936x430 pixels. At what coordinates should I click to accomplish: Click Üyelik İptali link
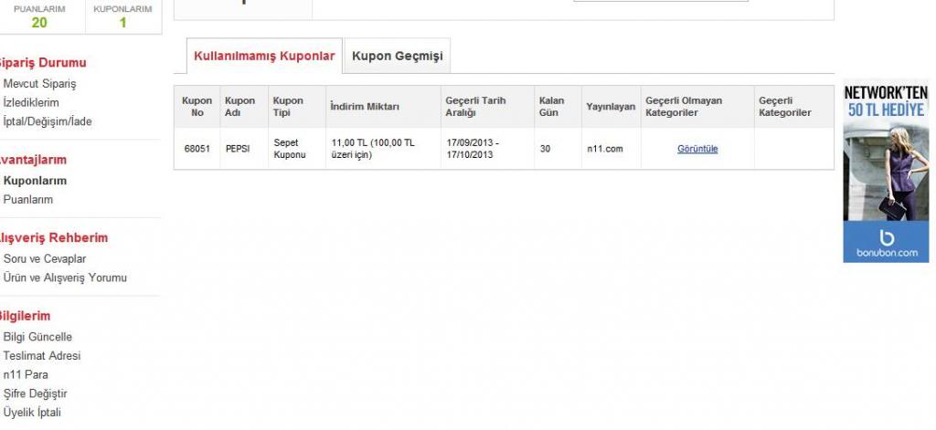32,413
